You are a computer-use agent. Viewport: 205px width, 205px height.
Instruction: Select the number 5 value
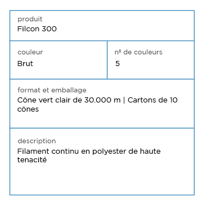[x=117, y=64]
